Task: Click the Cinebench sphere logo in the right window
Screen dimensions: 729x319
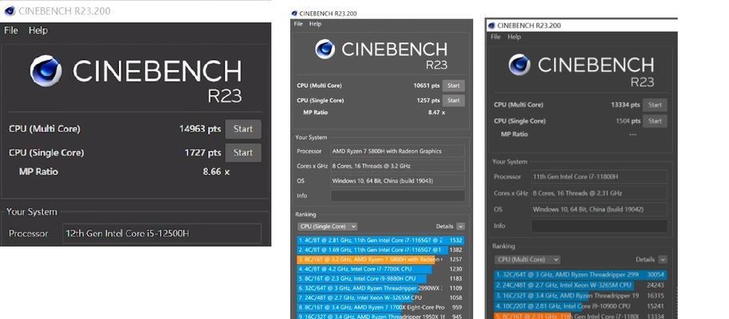Action: point(520,65)
